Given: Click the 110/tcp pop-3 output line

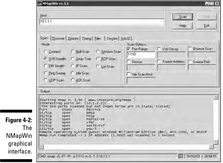Looking at the screenshot, I should [68, 129].
